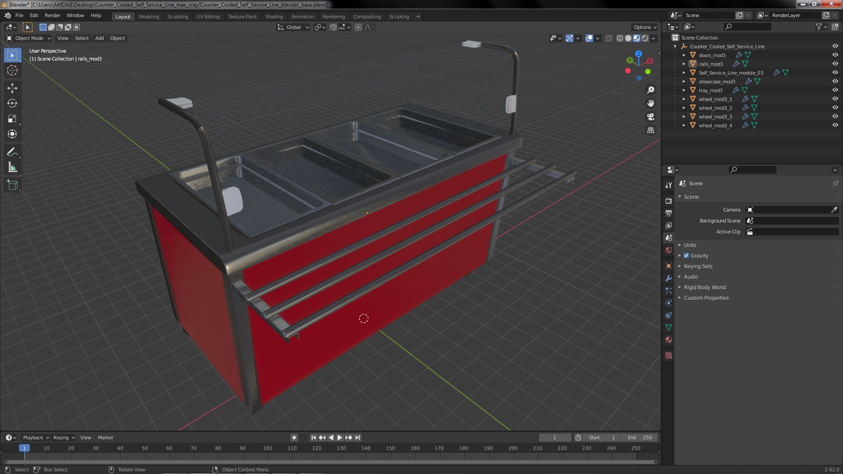The height and width of the screenshot is (474, 843).
Task: Open the Object Mode dropdown
Action: coord(29,38)
